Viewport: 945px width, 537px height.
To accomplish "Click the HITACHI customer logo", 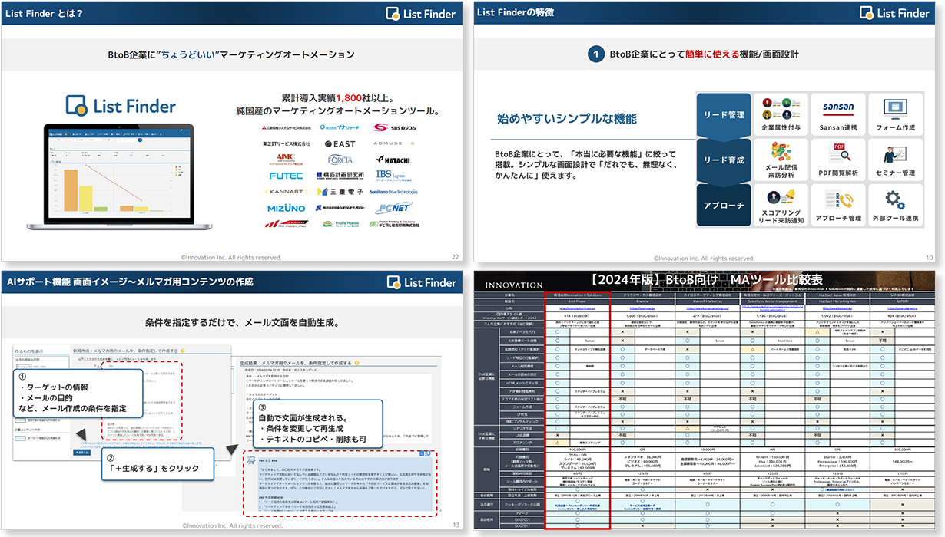I will [396, 160].
